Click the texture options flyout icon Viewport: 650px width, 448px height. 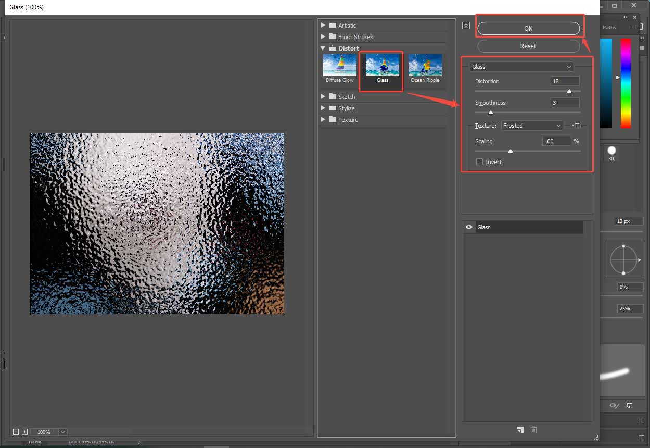click(x=575, y=125)
